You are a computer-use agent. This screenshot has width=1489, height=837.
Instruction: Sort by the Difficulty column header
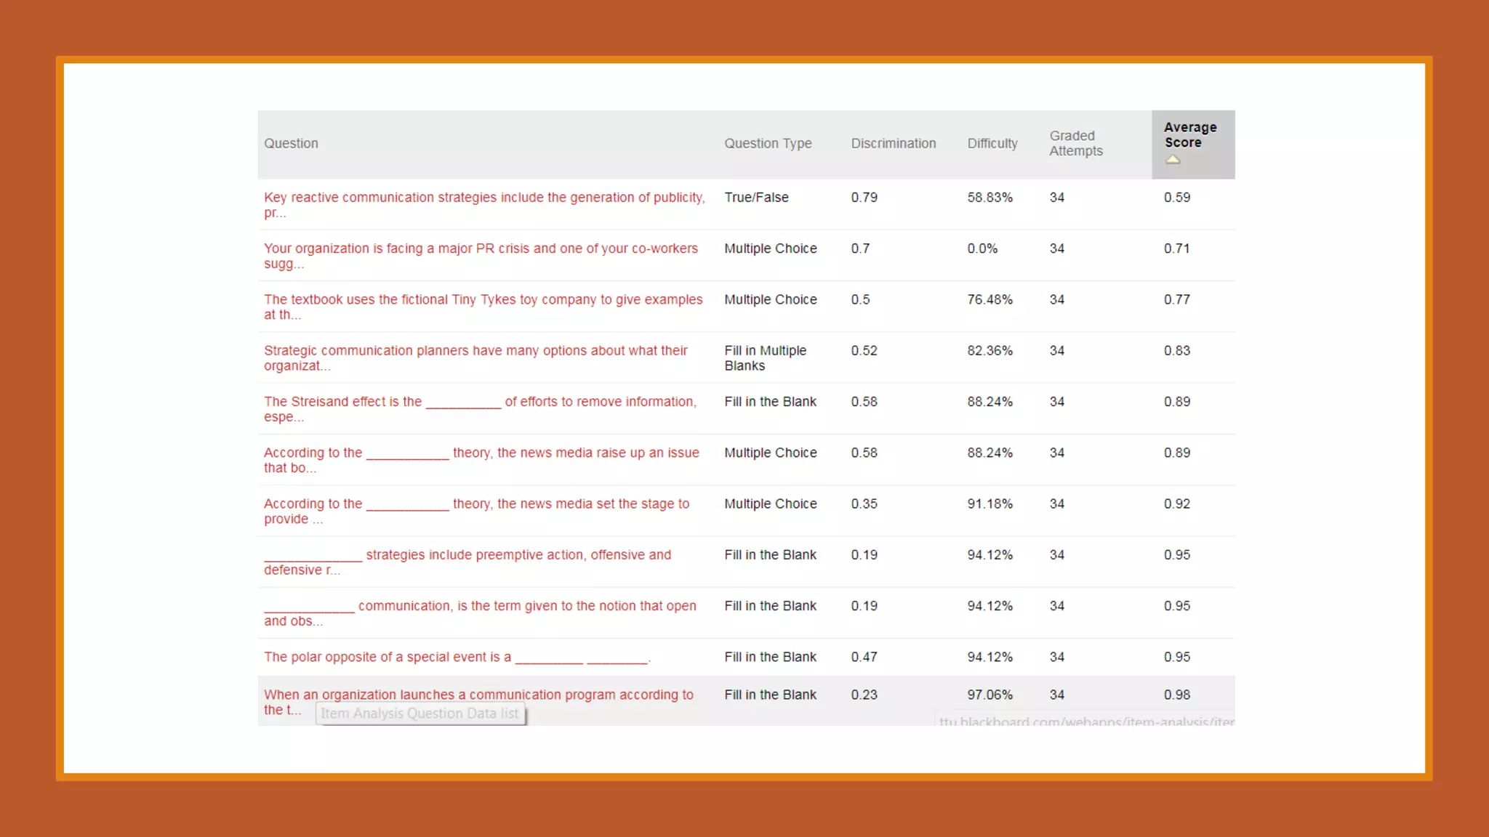click(x=992, y=144)
